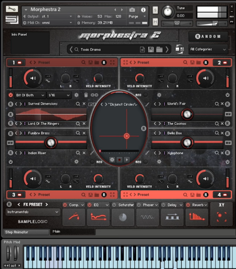Mute the instrument with M button
This screenshot has width=236, height=269.
155,22
